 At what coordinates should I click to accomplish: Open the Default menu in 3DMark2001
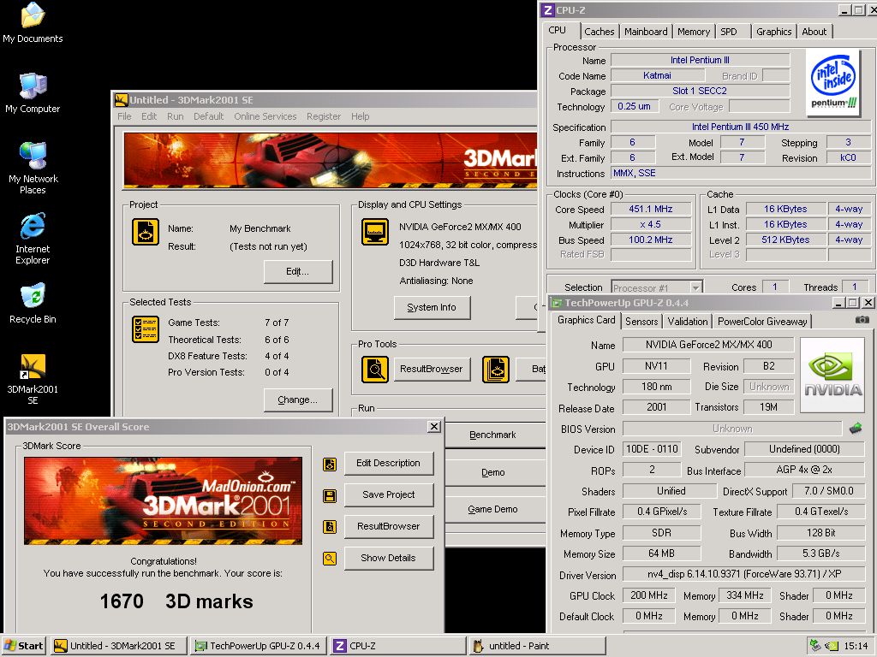pos(209,116)
